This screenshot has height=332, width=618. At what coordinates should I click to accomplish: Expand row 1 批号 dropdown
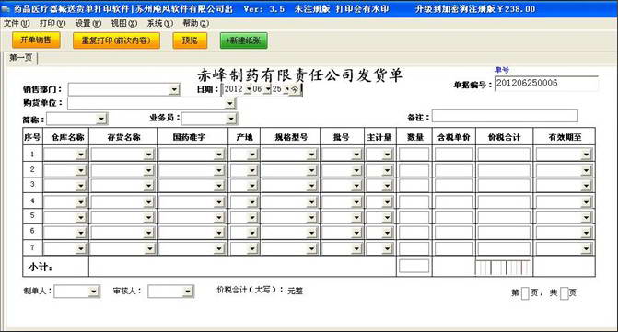pyautogui.click(x=356, y=155)
